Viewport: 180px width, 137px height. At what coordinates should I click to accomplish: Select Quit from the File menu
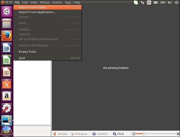22,58
